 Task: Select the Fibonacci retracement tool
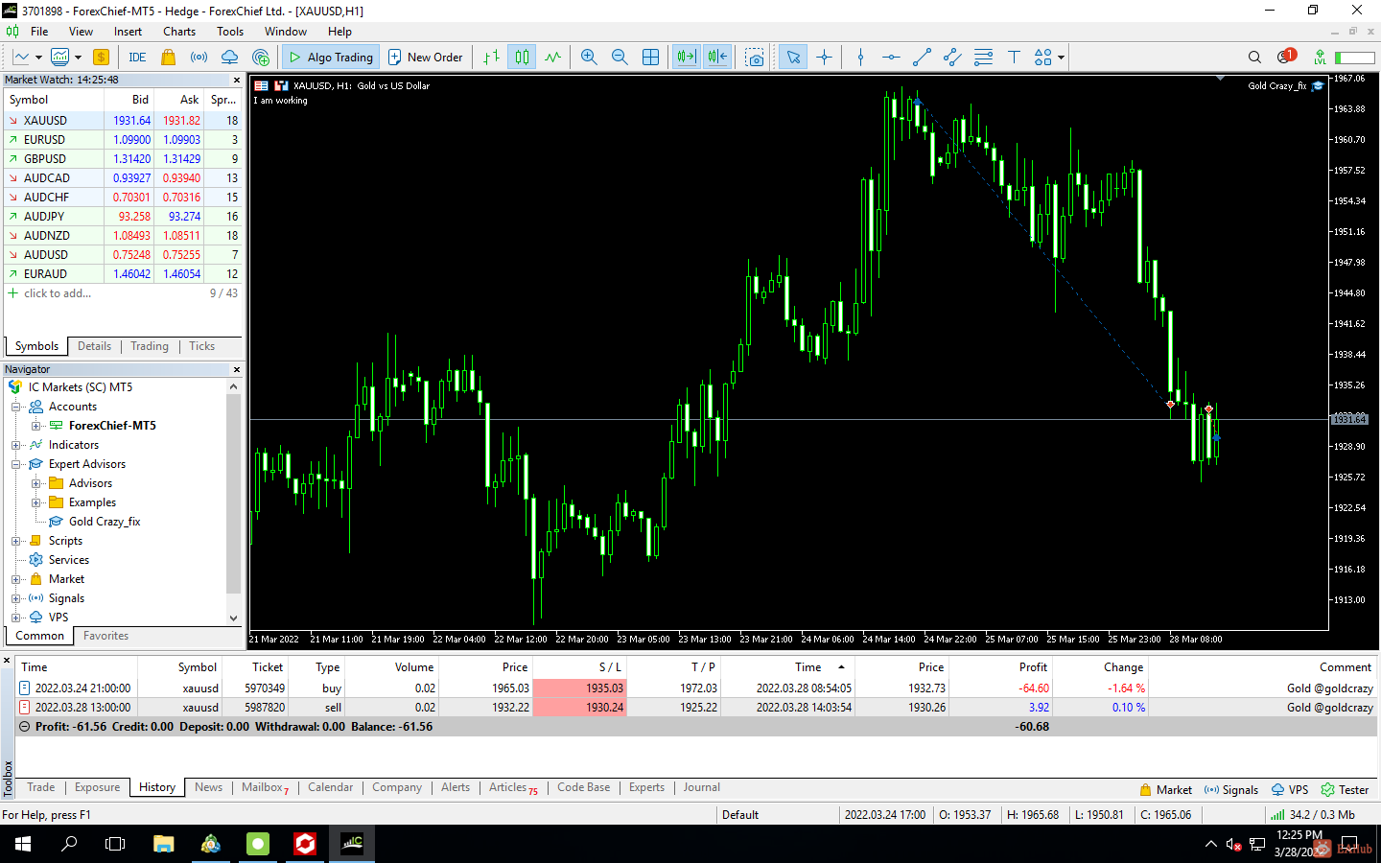(983, 57)
